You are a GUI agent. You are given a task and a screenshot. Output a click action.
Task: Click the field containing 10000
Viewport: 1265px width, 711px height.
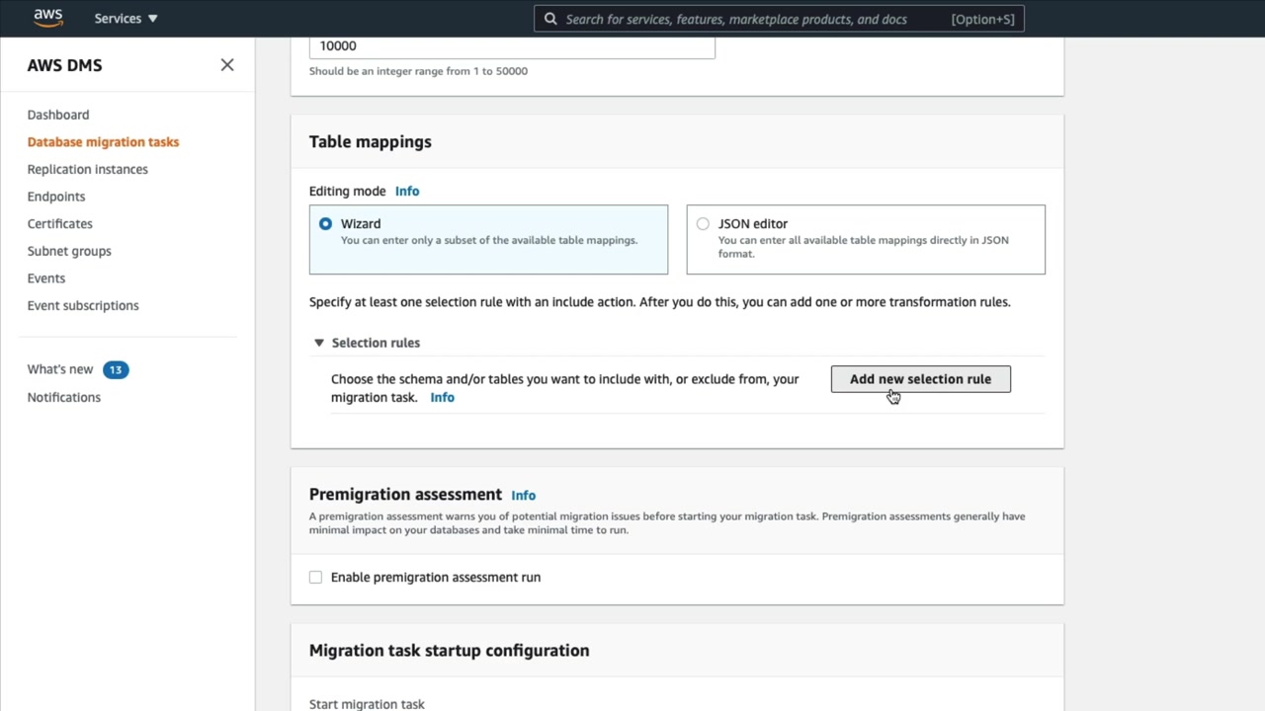[x=512, y=46]
